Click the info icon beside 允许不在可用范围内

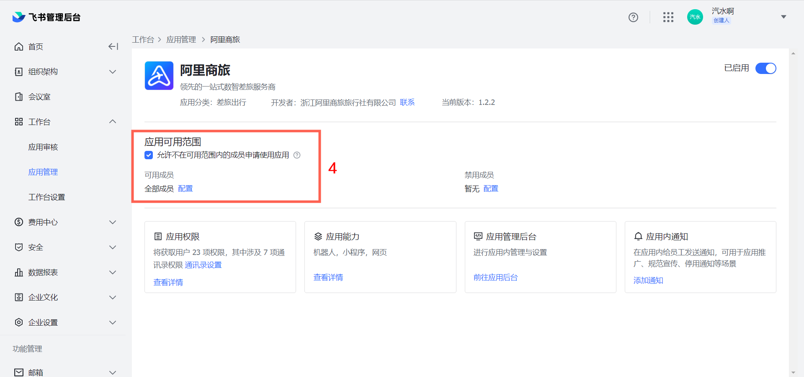[297, 155]
